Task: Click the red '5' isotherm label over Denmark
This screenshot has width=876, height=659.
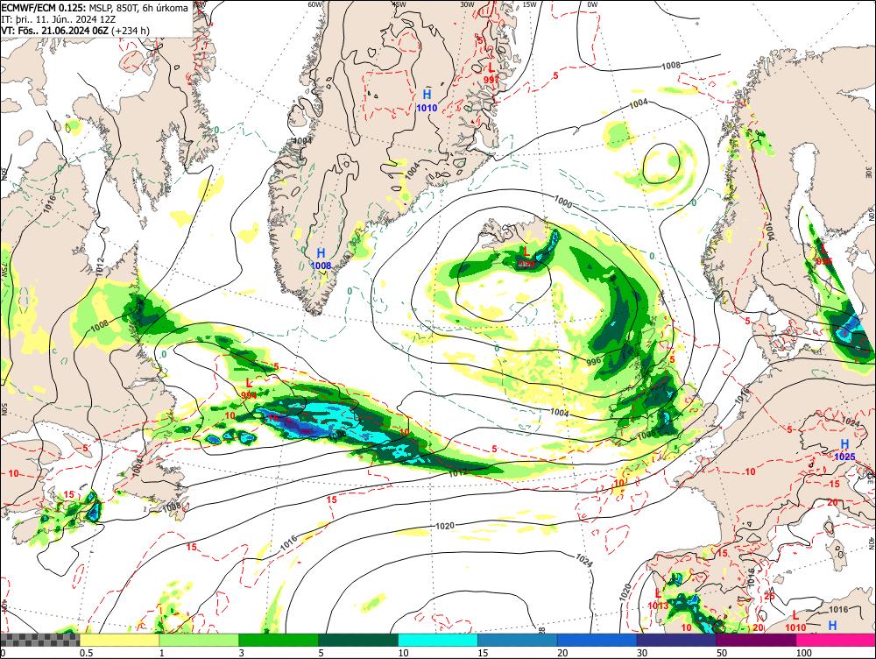Action: 747,321
